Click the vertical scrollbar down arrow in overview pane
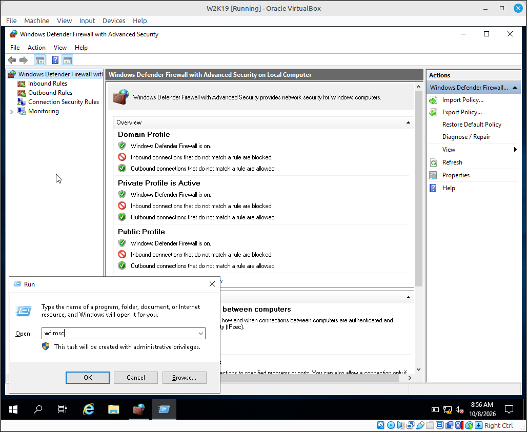The width and height of the screenshot is (527, 432). tap(418, 369)
